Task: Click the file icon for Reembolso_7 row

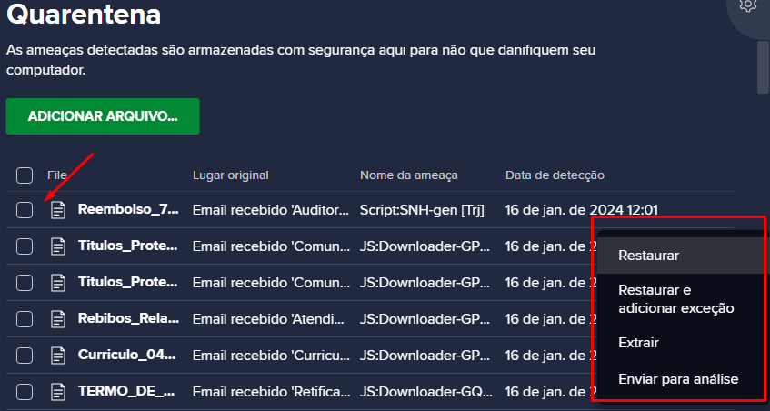Action: coord(58,210)
